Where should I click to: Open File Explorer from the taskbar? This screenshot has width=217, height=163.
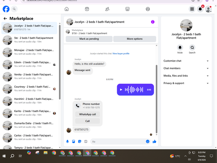pyautogui.click(x=46, y=153)
